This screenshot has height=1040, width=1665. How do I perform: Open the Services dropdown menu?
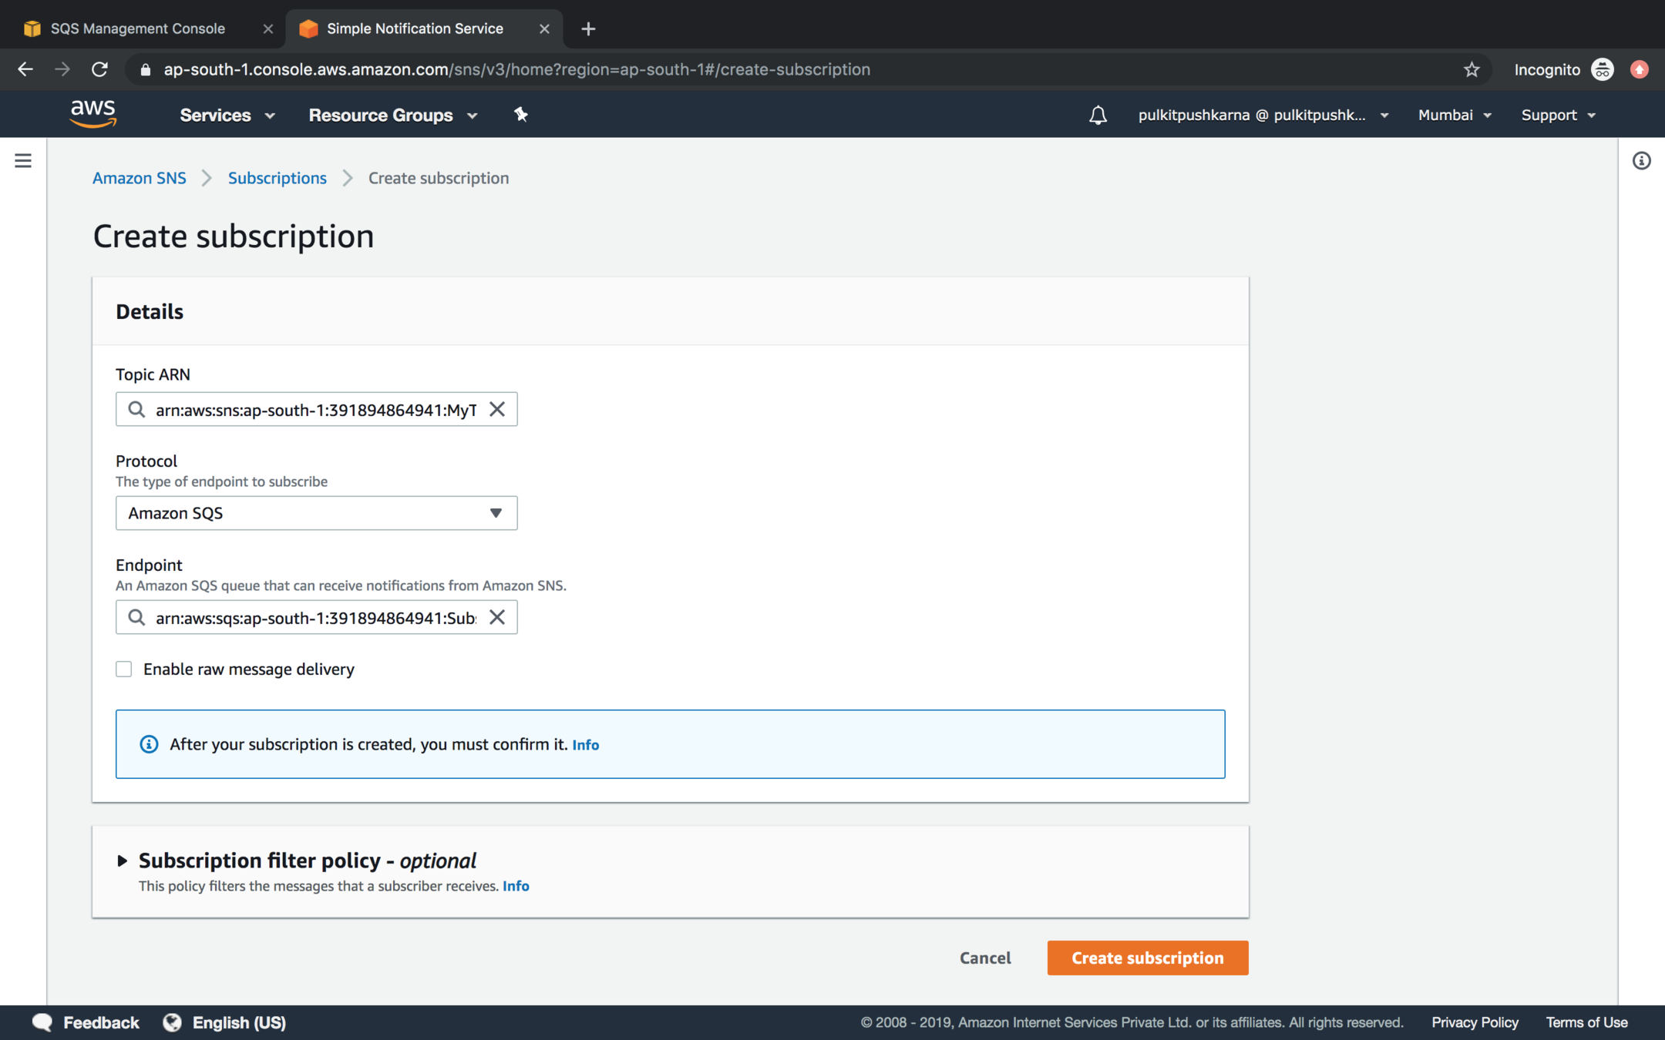(227, 115)
